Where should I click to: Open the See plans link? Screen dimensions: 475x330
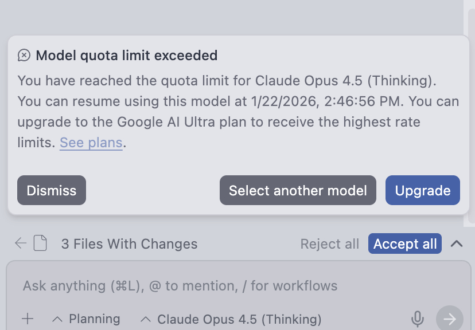[x=91, y=142]
